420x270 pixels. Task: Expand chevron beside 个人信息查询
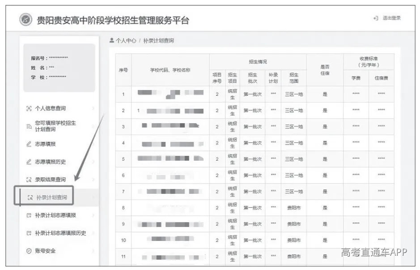(93, 108)
